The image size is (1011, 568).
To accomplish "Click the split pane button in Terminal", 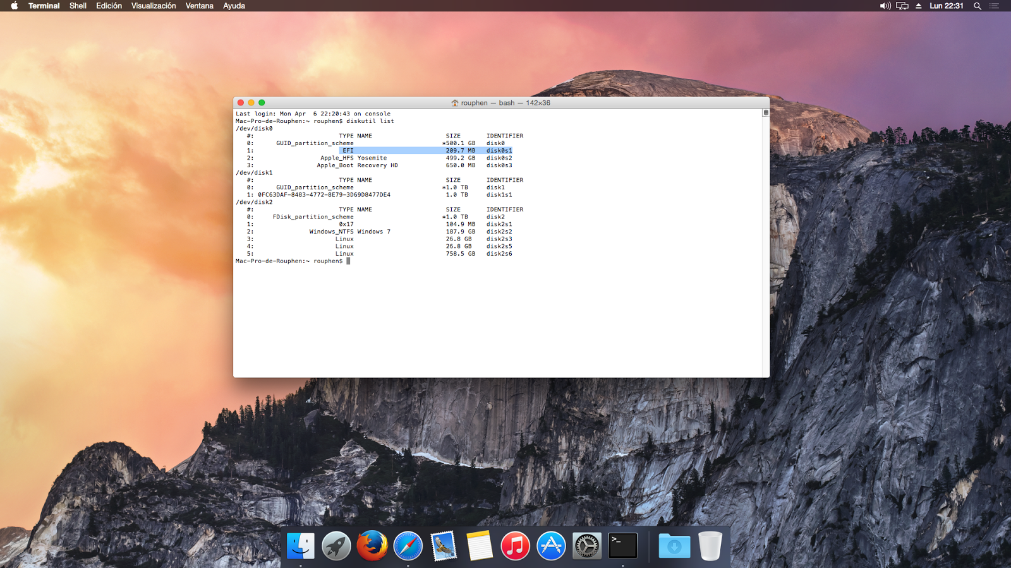I will tap(766, 113).
